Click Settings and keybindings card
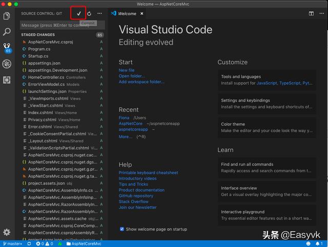 (267, 104)
